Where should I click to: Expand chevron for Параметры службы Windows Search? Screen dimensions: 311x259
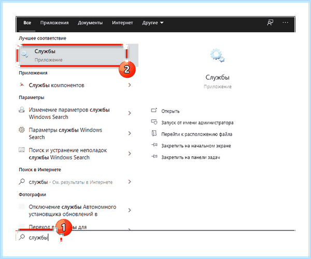tap(130, 133)
